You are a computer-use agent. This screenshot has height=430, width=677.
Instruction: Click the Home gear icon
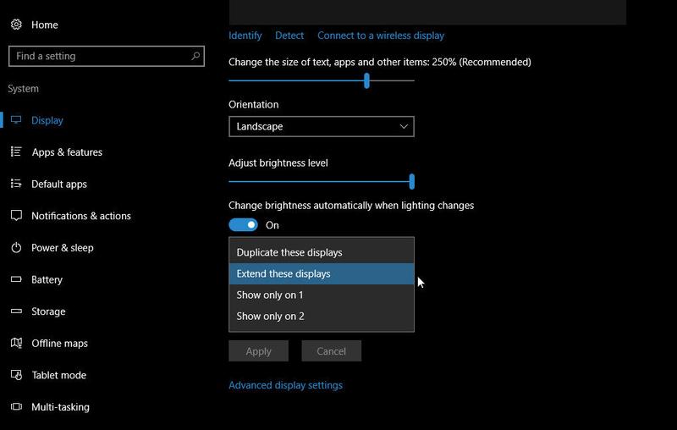coord(16,25)
